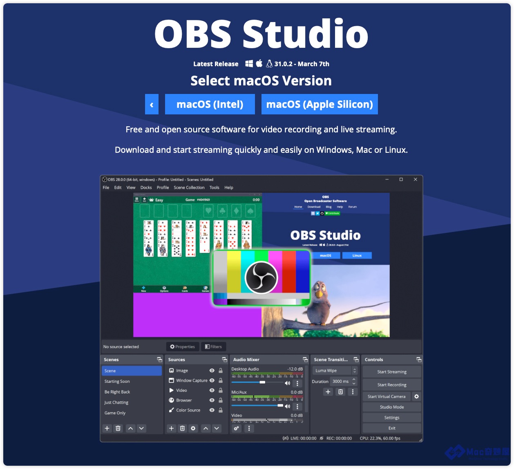Screen dimensions: 514x469
Task: Undock the Controls panel via its float icon
Action: tap(419, 360)
